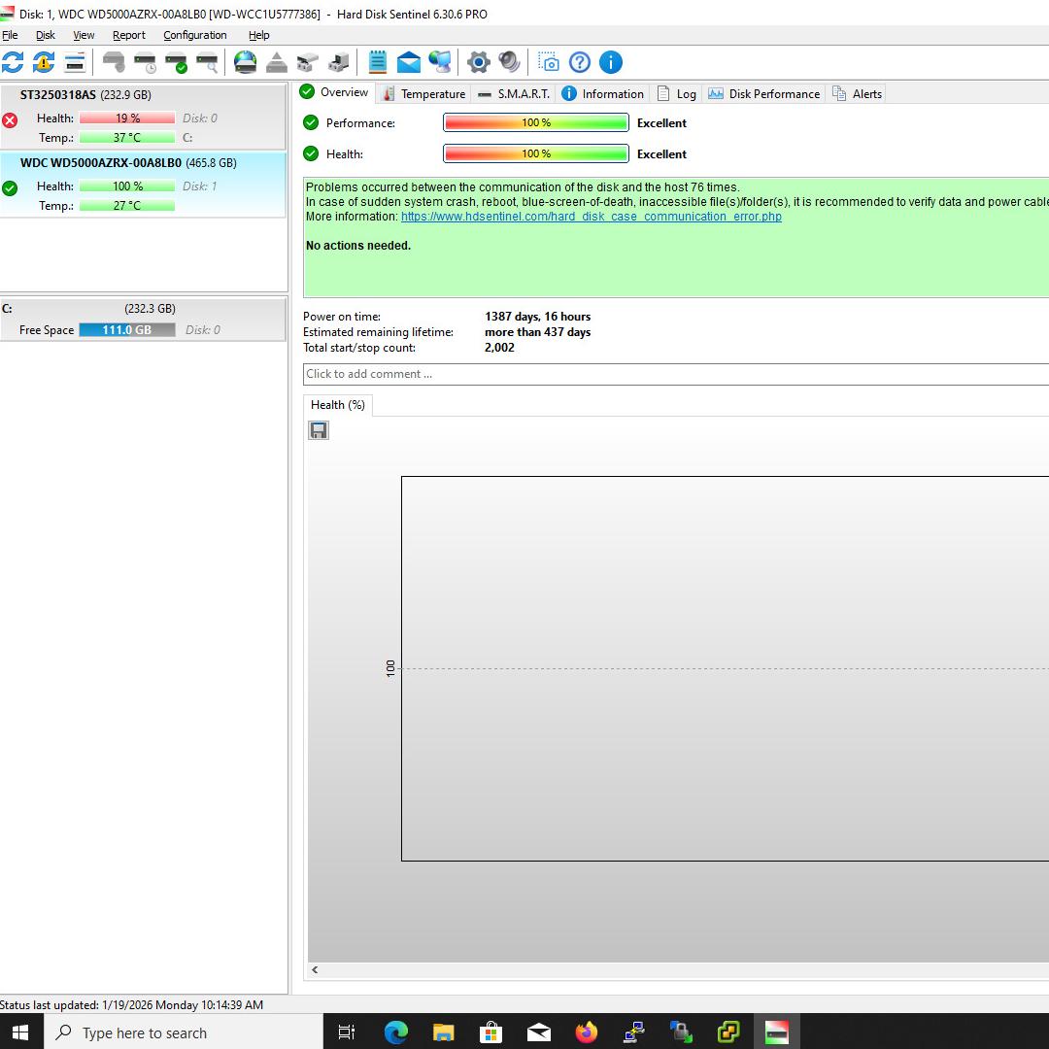Click the globe disk toolbar icon
This screenshot has width=1049, height=1049.
(x=246, y=62)
